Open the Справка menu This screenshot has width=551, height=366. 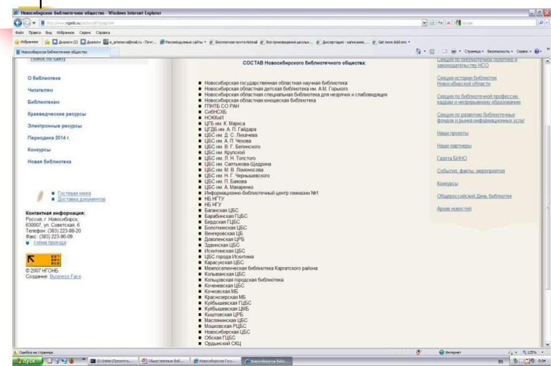point(103,32)
